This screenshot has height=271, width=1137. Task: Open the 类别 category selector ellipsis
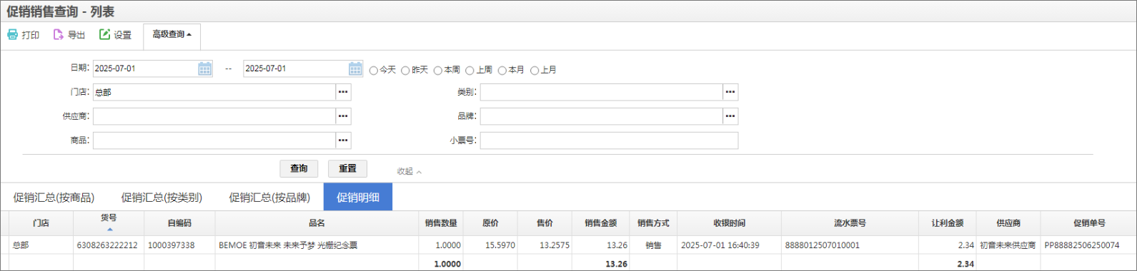(x=730, y=92)
